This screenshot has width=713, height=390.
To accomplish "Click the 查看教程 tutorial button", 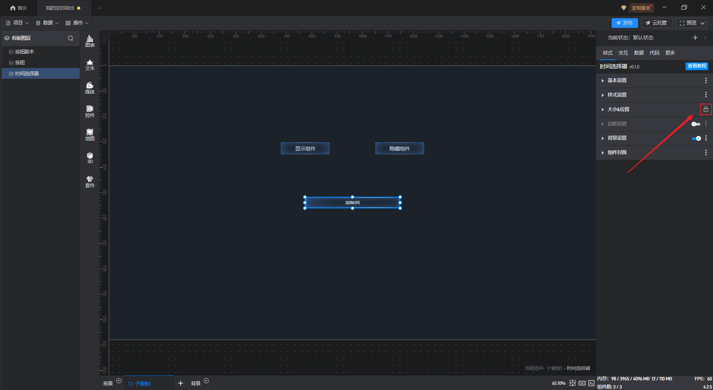I will click(x=697, y=66).
